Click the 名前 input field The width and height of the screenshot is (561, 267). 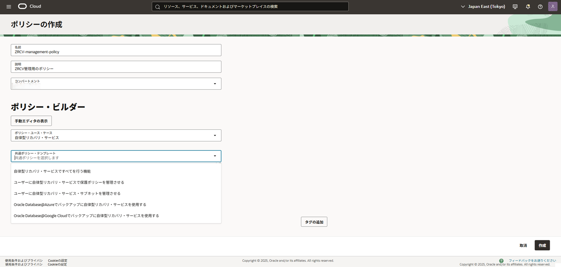tap(116, 52)
